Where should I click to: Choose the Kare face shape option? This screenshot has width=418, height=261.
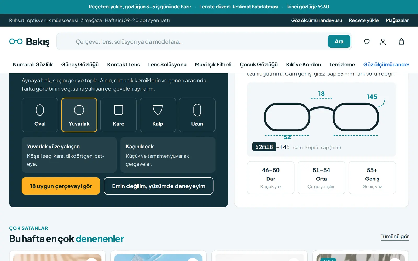119,115
